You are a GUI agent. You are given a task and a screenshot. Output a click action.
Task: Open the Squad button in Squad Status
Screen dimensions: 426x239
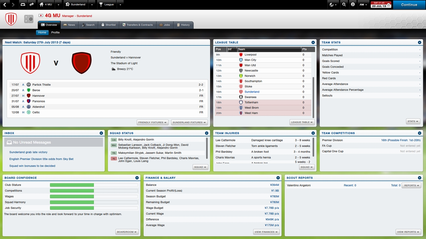(x=200, y=167)
